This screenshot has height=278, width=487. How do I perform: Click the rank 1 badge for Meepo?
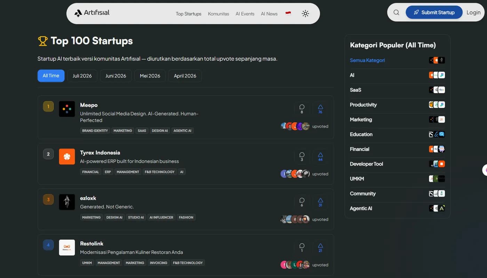(48, 106)
